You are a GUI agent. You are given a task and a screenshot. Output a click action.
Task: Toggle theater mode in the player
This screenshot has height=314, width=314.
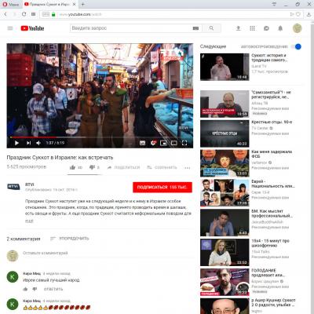[x=174, y=143]
